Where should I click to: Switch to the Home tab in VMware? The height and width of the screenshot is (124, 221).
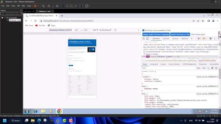click(x=29, y=11)
